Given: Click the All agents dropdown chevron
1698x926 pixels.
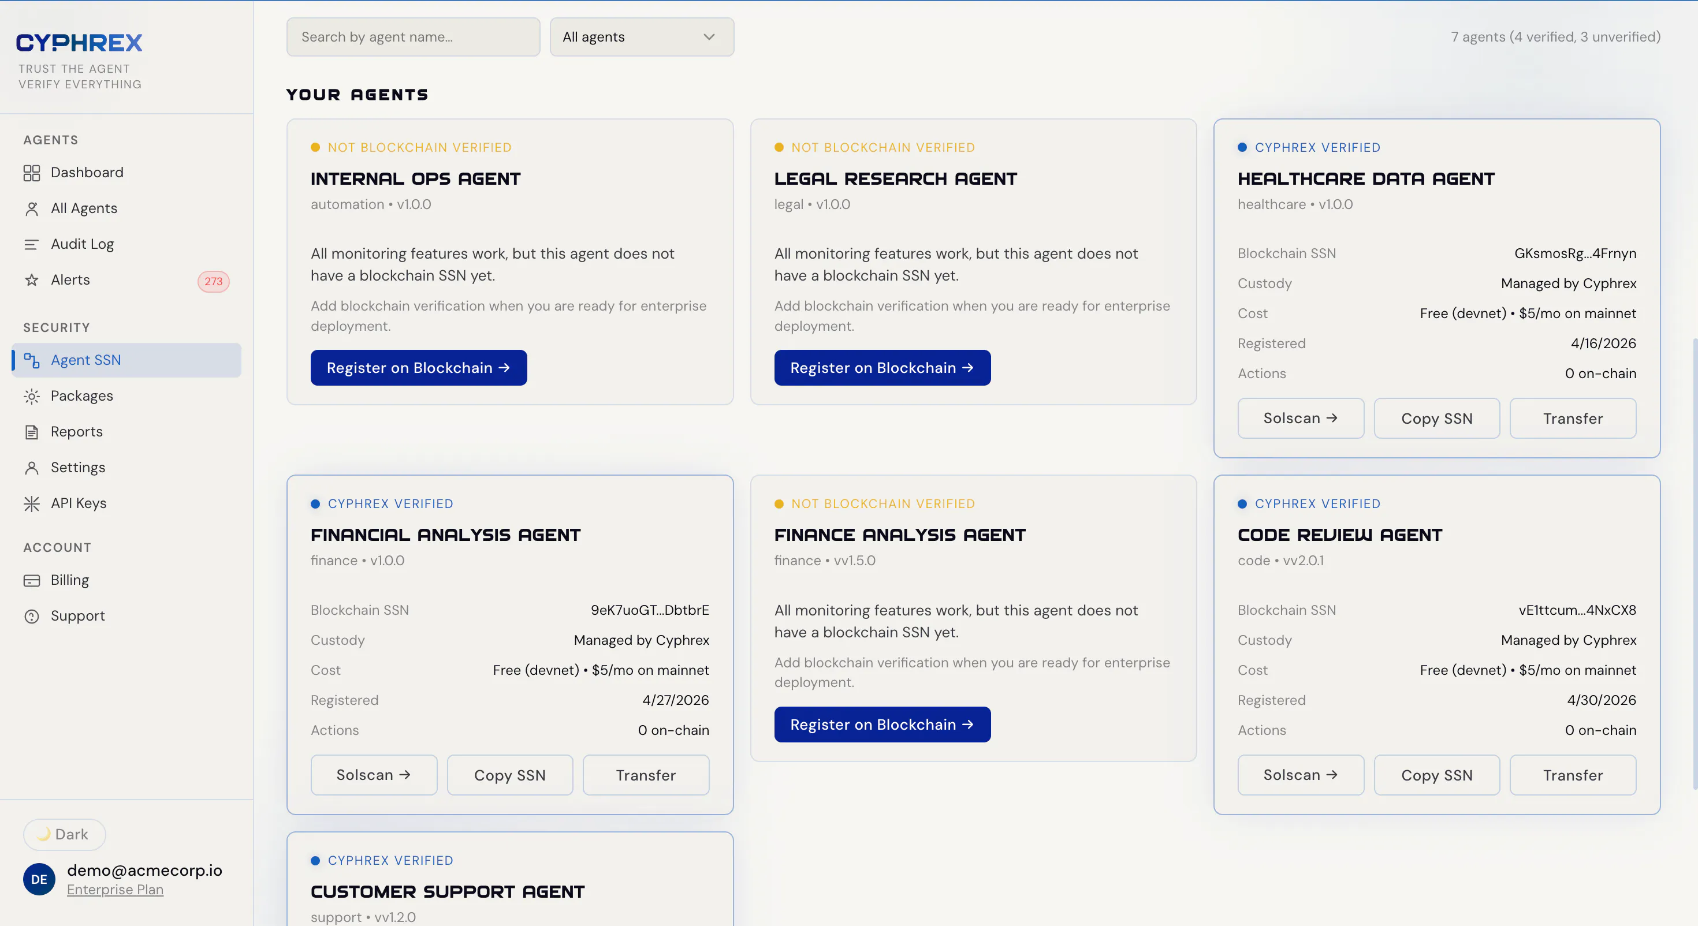Looking at the screenshot, I should click(709, 37).
